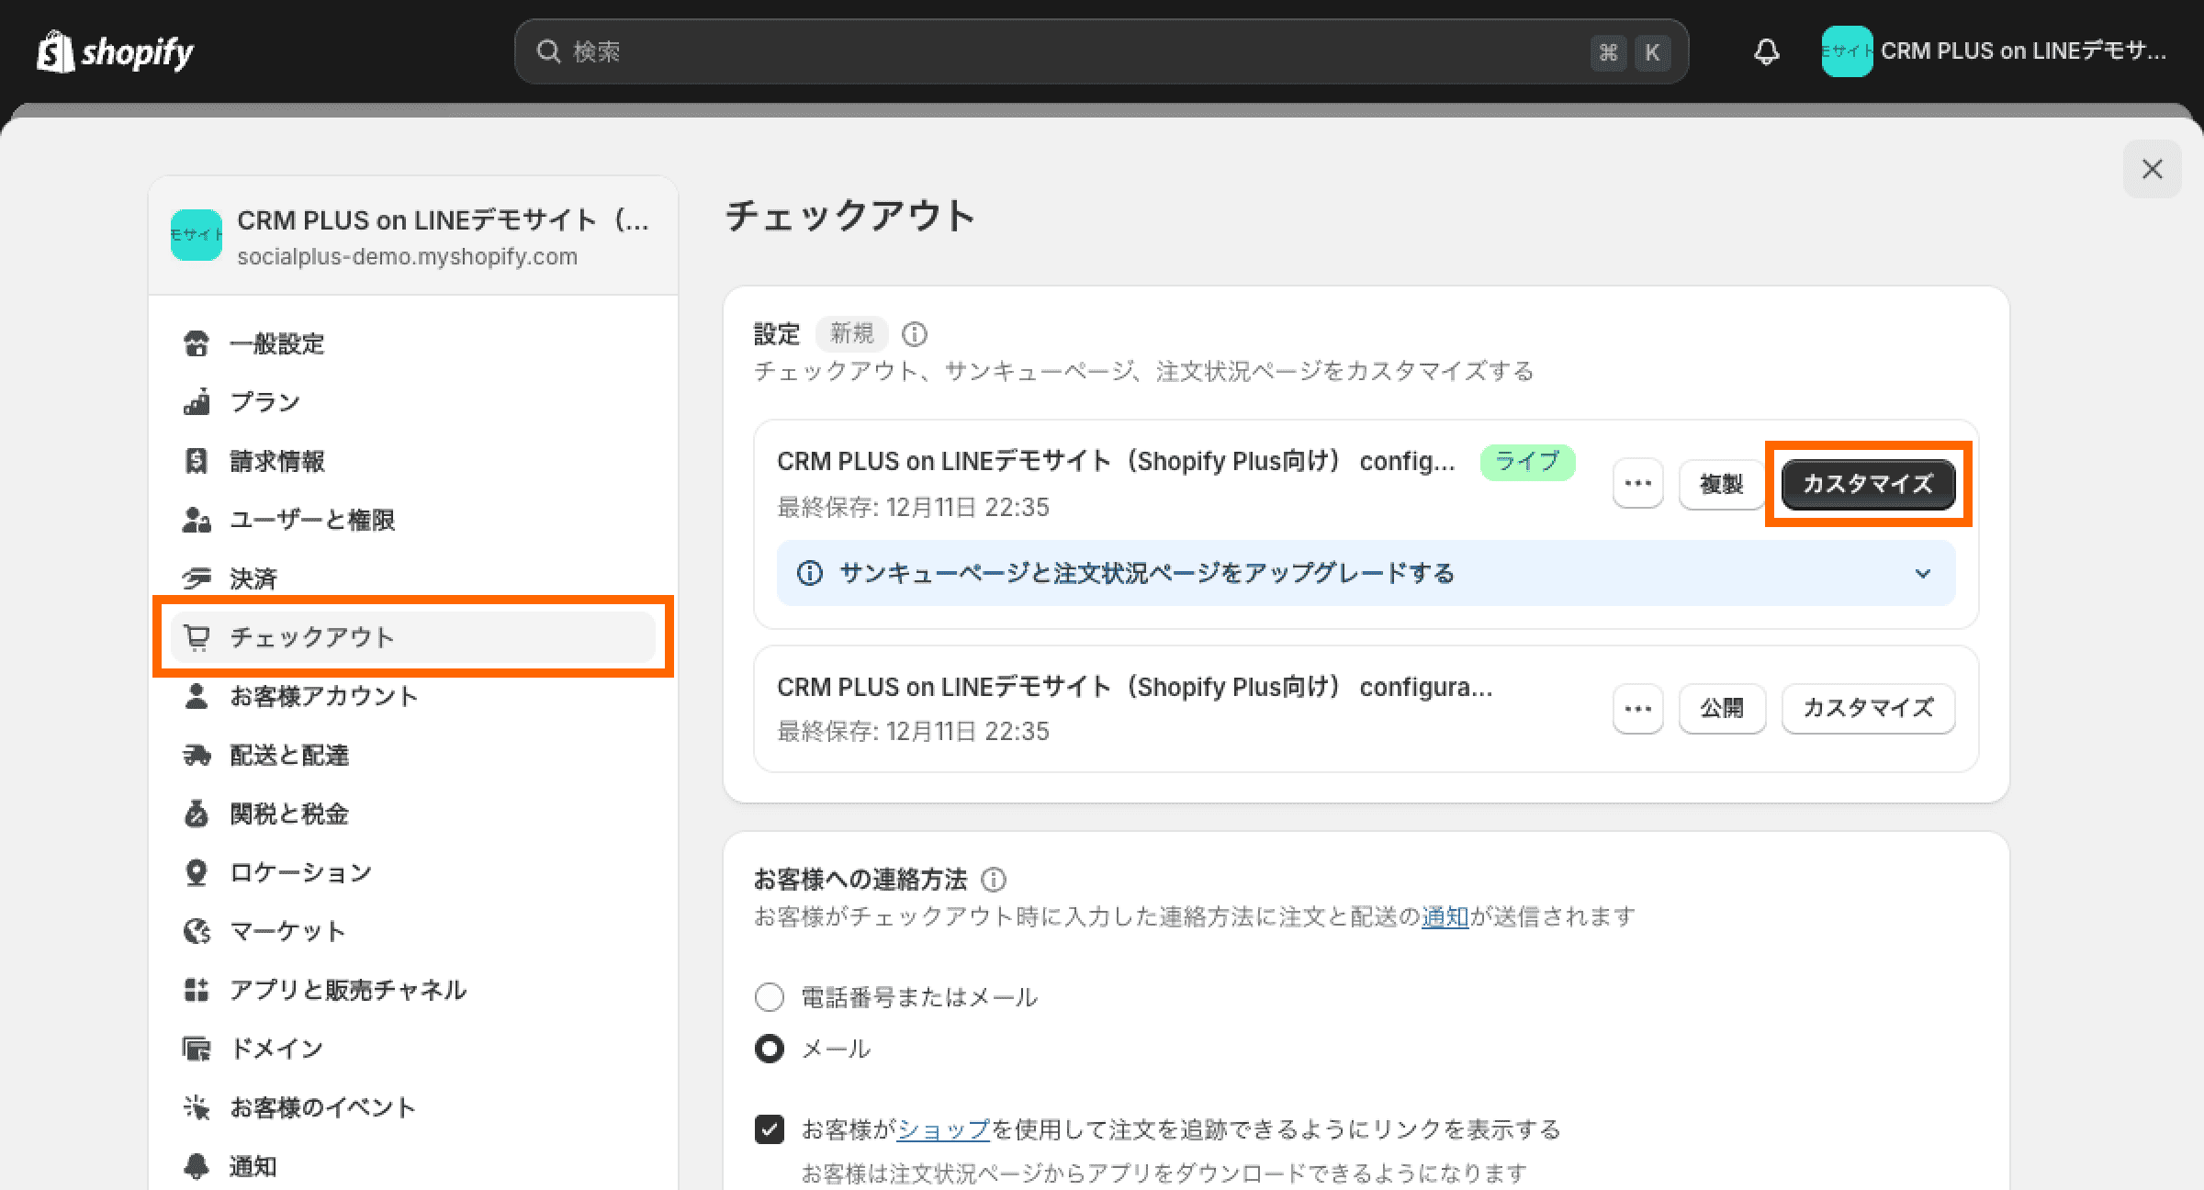The height and width of the screenshot is (1190, 2204).
Task: Publish the draft via 公開 button
Action: click(1722, 708)
